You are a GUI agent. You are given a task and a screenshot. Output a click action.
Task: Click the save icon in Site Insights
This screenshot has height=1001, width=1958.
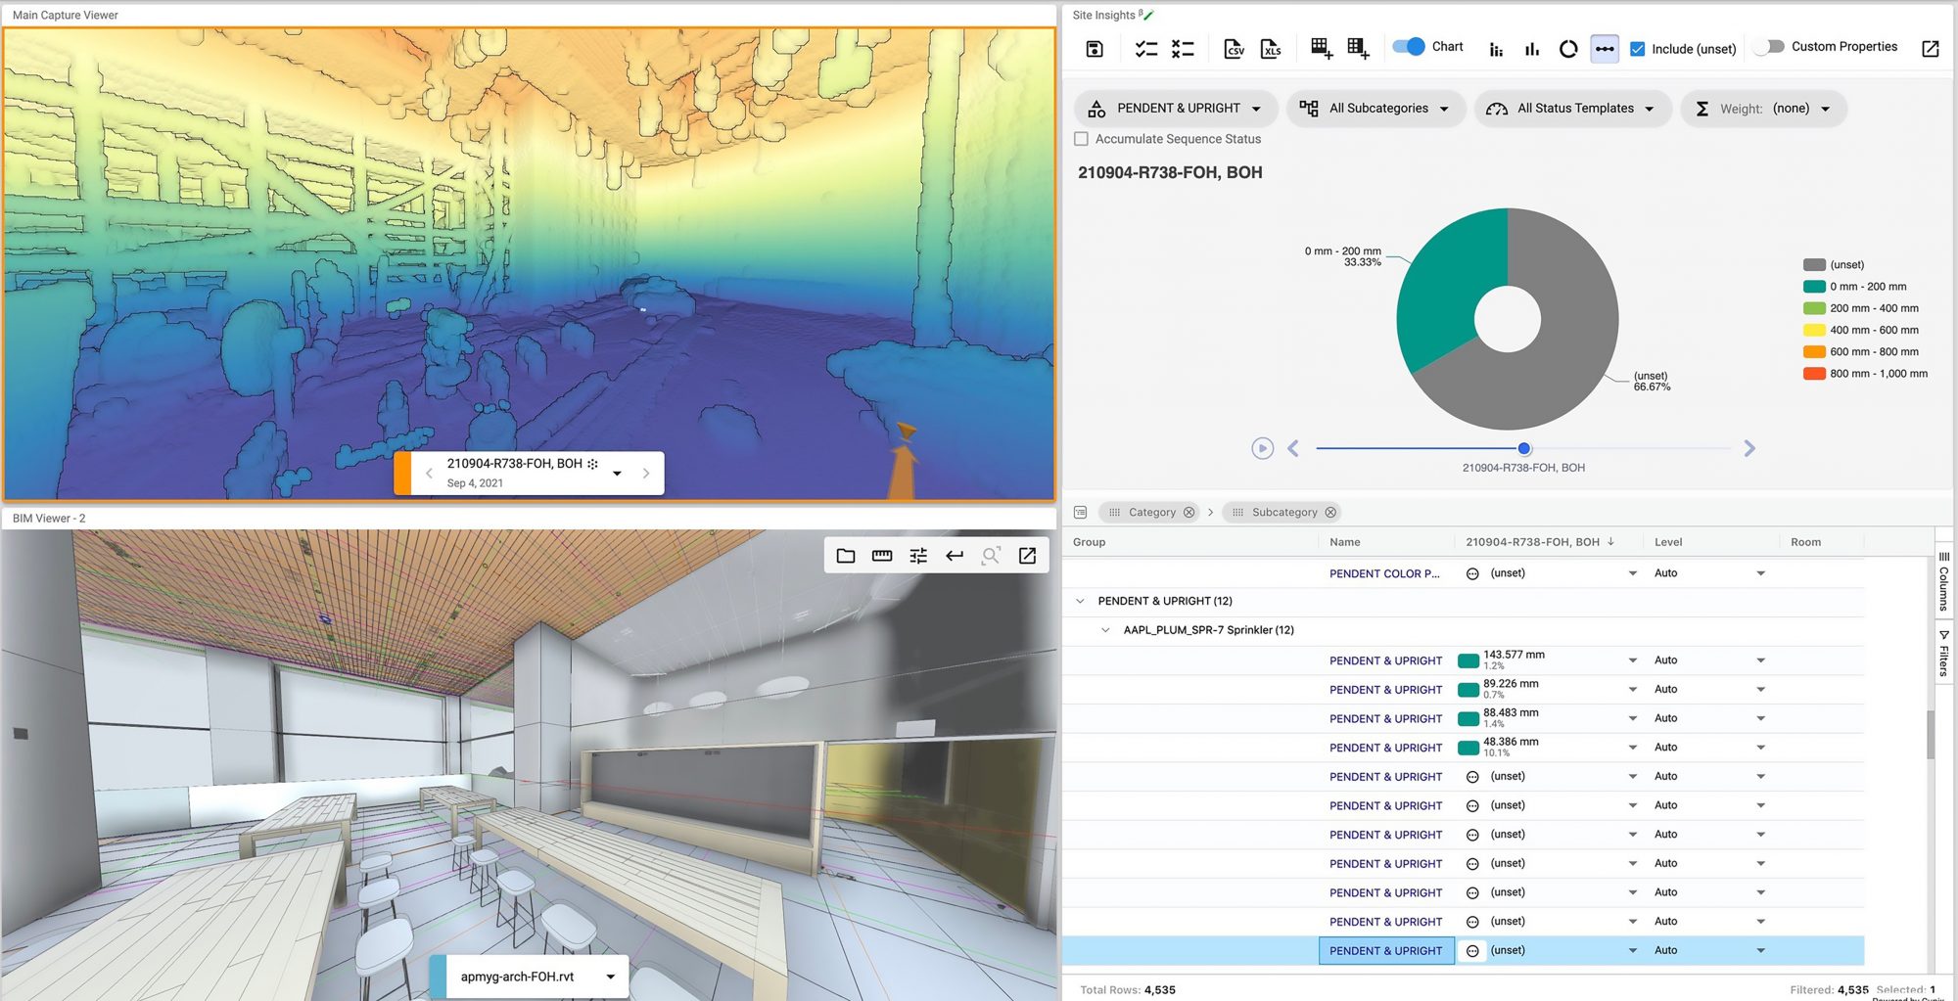point(1095,49)
